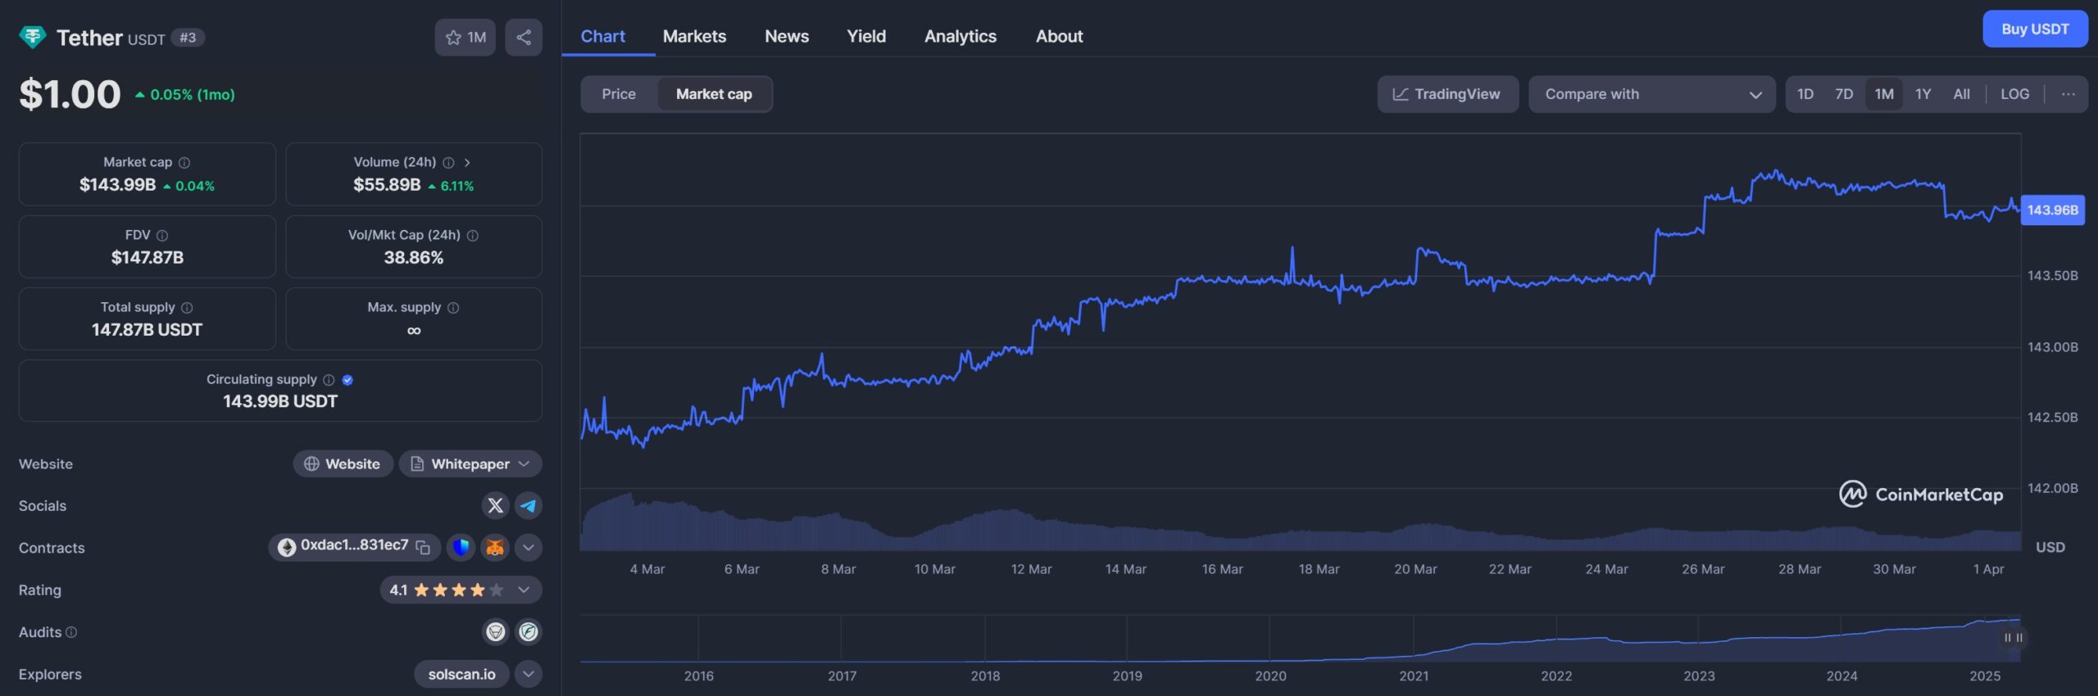
Task: Open Tether's Telegram social icon
Action: click(x=529, y=506)
